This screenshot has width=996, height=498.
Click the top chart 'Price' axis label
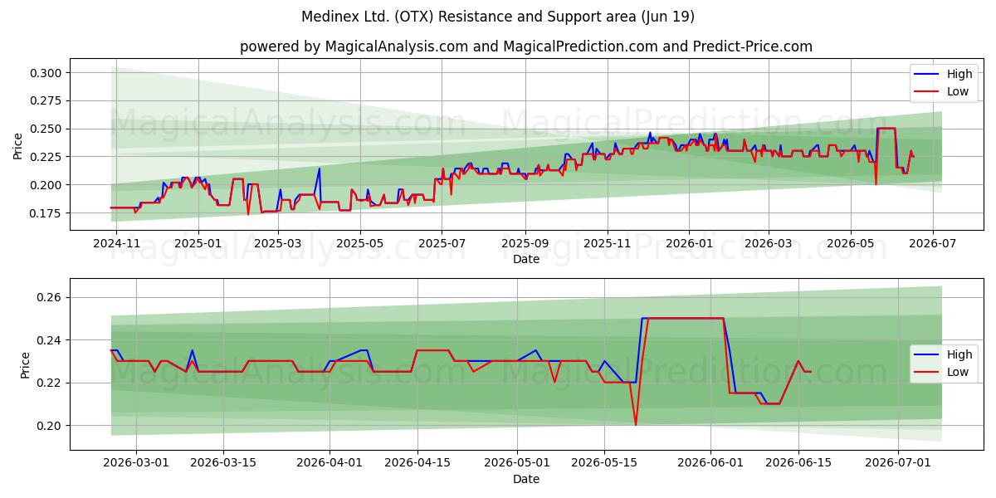coord(18,144)
